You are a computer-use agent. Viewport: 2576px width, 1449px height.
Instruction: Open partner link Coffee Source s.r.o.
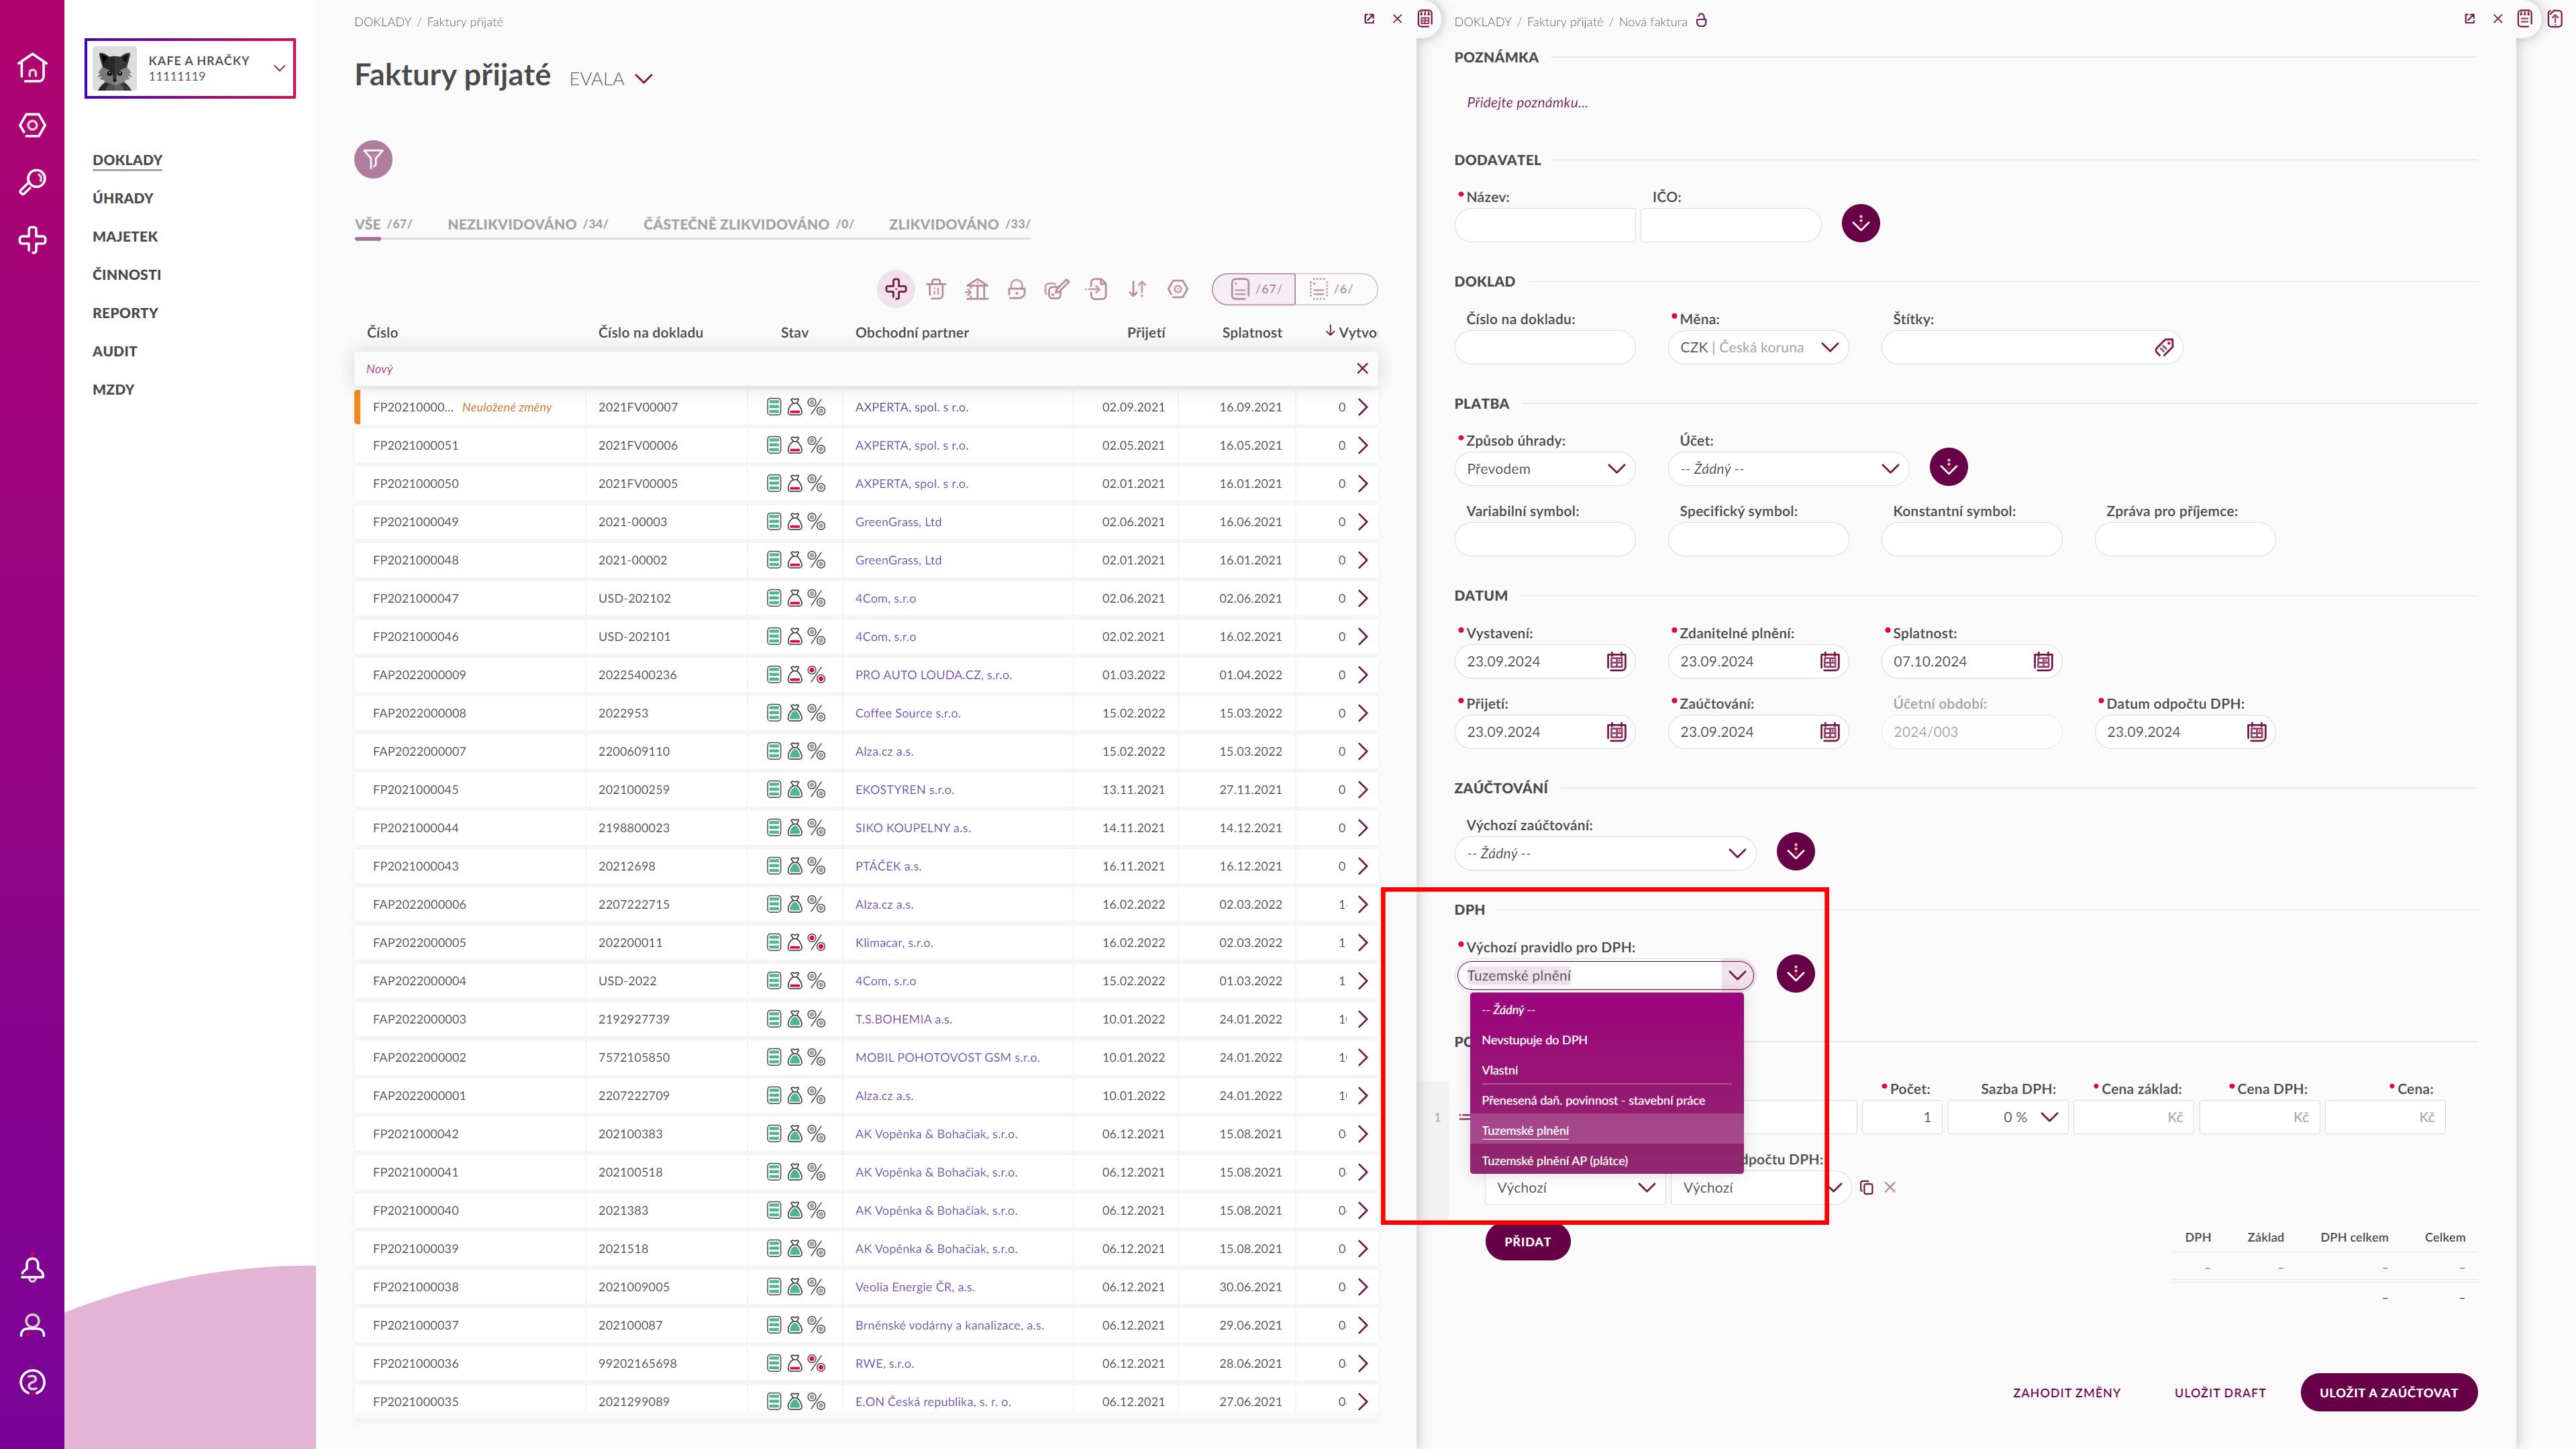click(907, 713)
